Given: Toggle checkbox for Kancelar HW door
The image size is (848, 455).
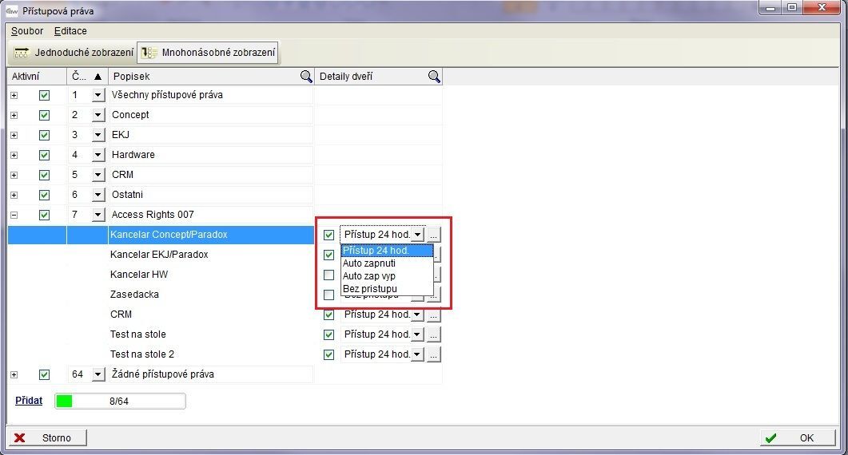Looking at the screenshot, I should pyautogui.click(x=328, y=275).
